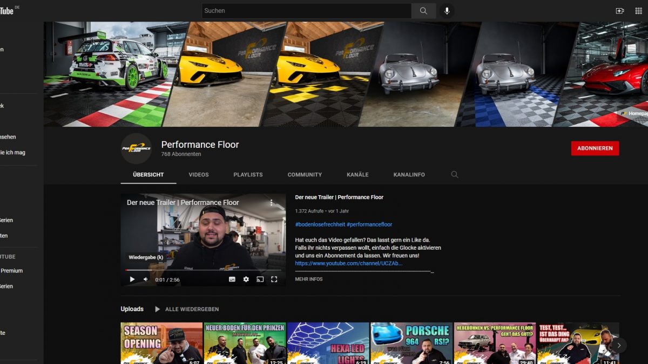Open the trailer video's three-dot menu
This screenshot has width=648, height=364.
point(272,203)
